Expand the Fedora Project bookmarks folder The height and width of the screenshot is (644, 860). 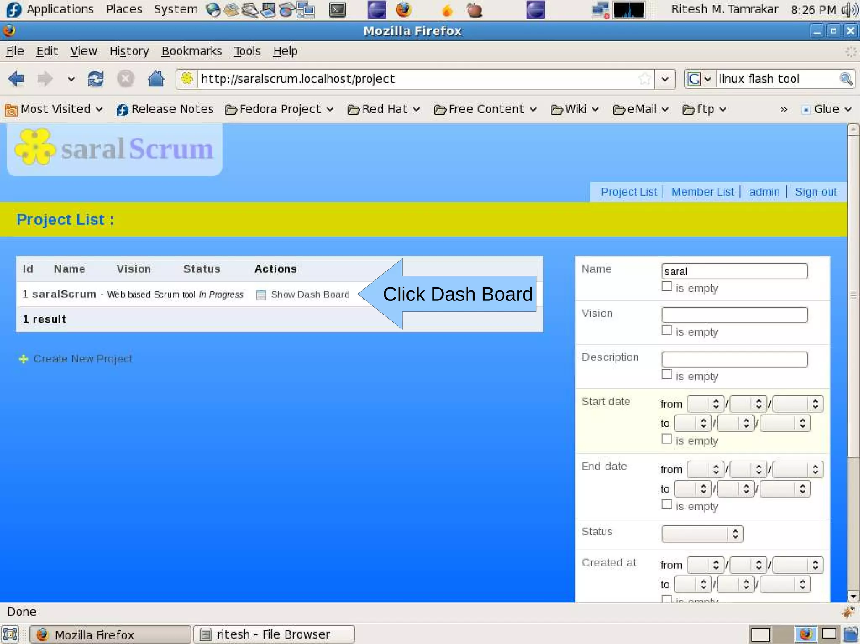tap(279, 110)
